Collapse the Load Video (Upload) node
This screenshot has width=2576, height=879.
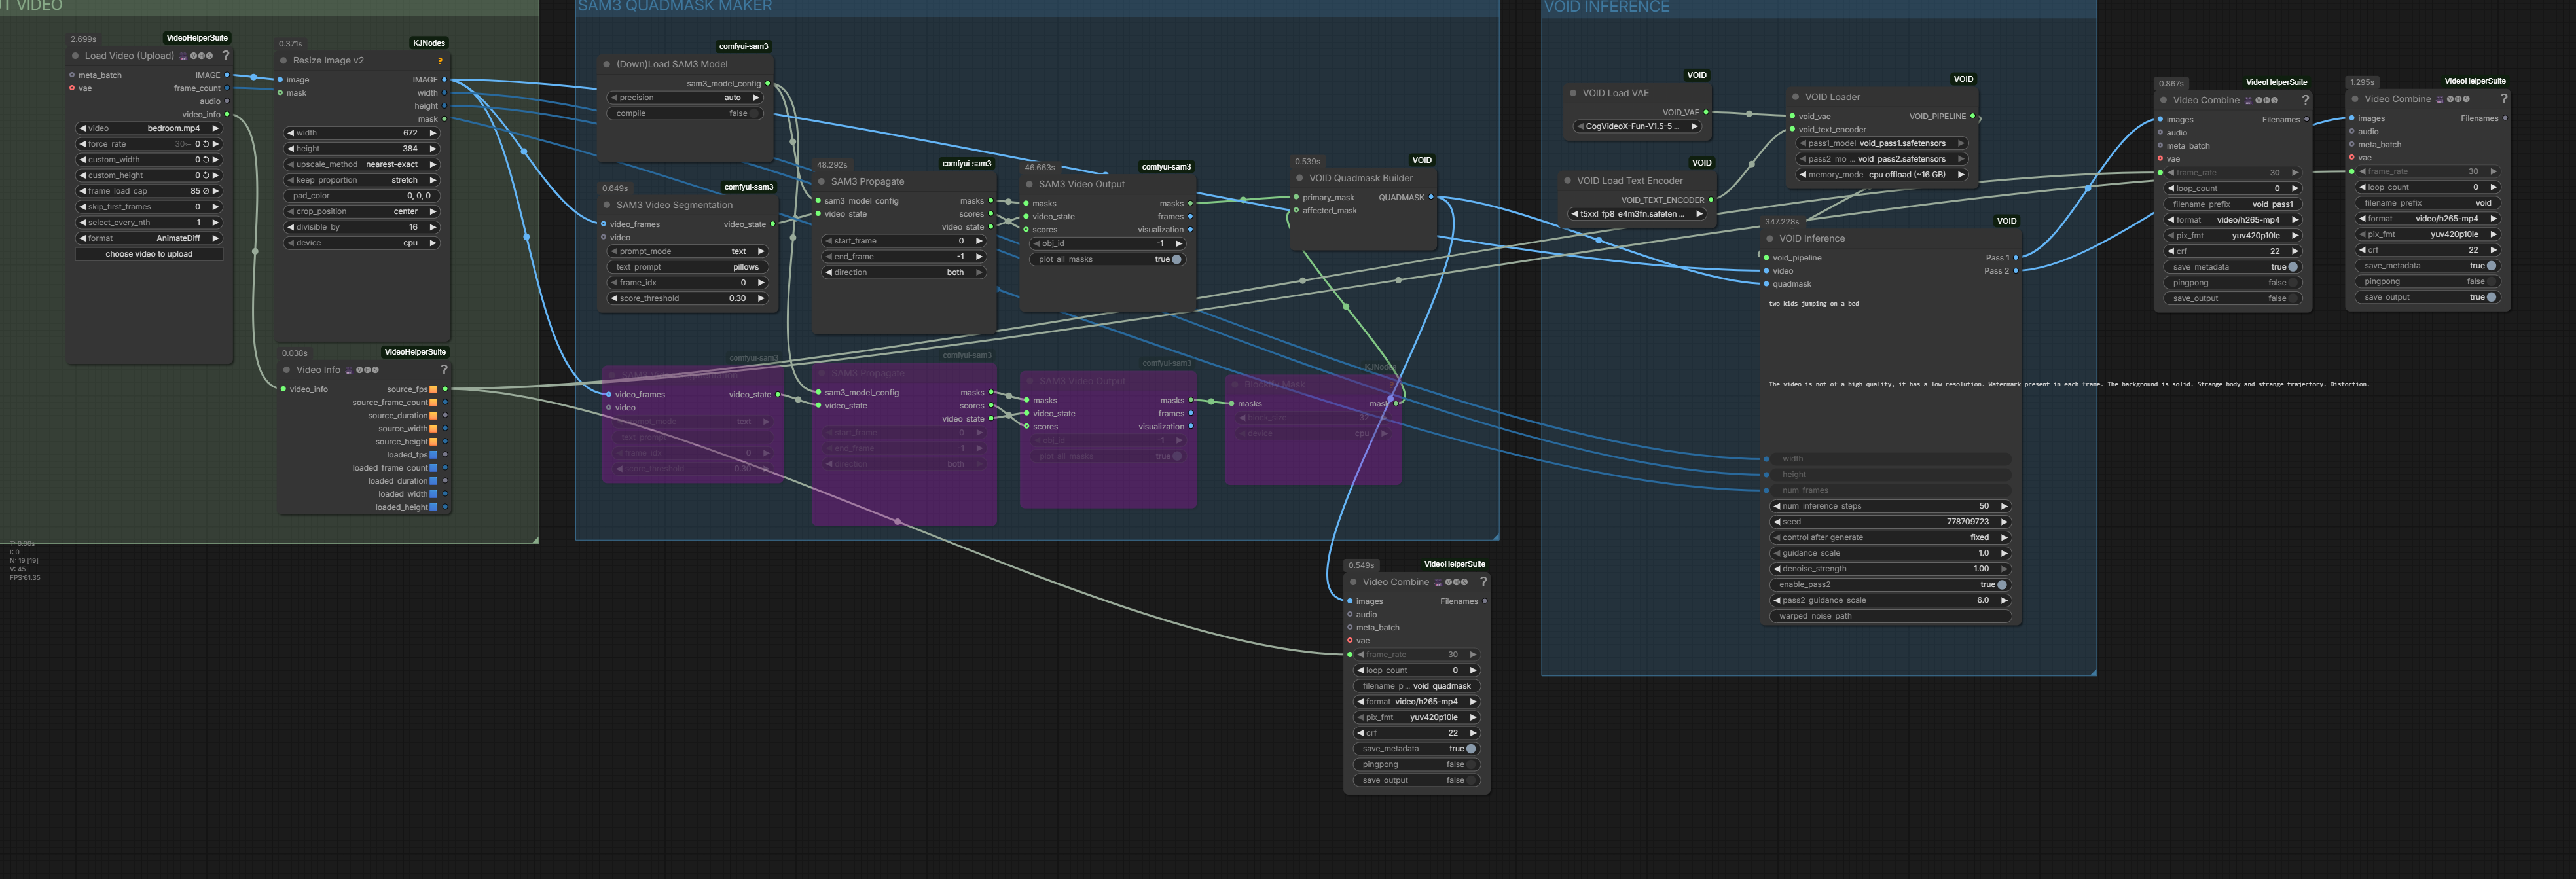click(75, 56)
